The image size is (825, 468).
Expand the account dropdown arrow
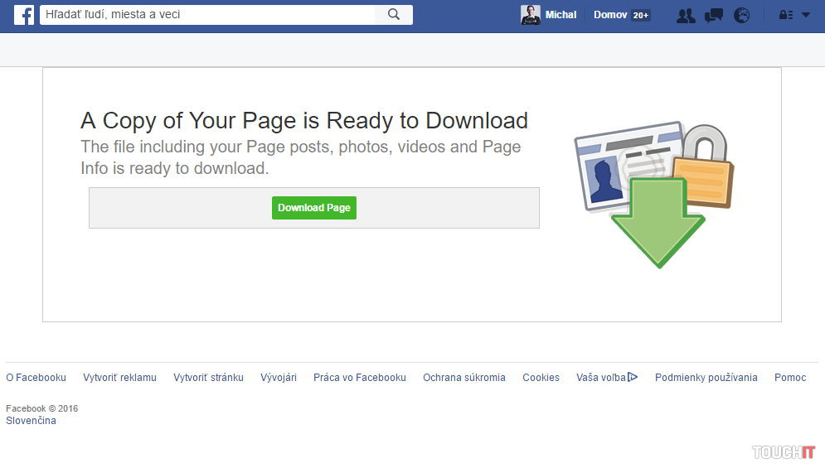tap(806, 15)
